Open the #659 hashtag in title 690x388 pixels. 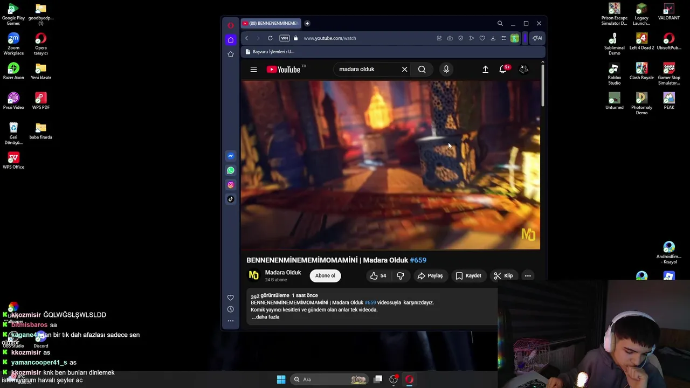tap(418, 260)
